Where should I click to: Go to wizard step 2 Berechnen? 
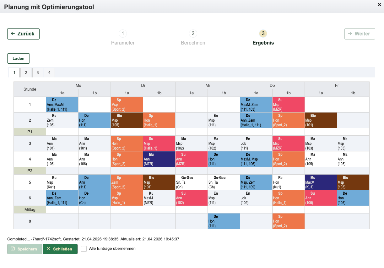[193, 34]
